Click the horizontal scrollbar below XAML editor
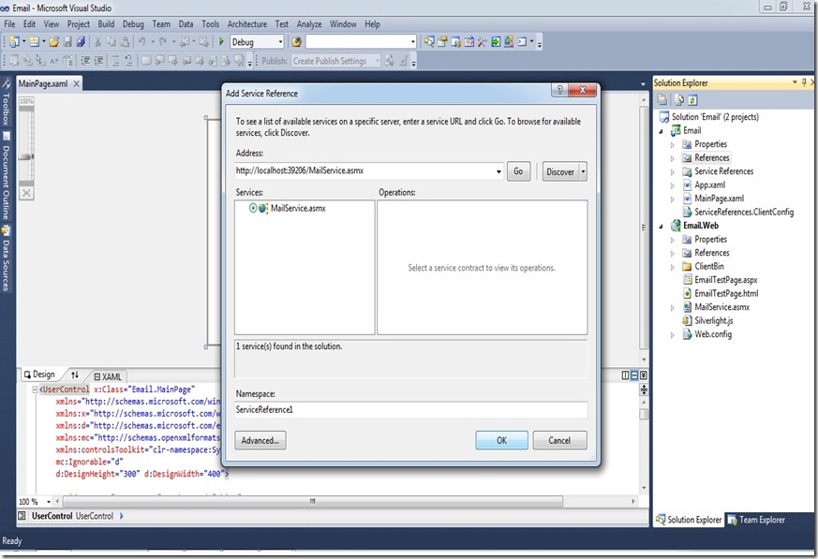This screenshot has width=818, height=559. point(313,501)
